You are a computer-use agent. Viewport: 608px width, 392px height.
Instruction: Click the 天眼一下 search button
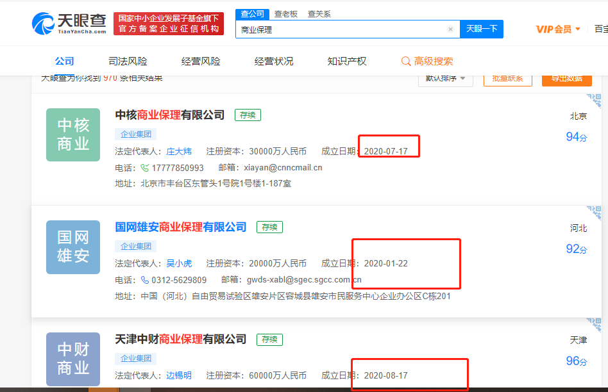click(x=482, y=29)
